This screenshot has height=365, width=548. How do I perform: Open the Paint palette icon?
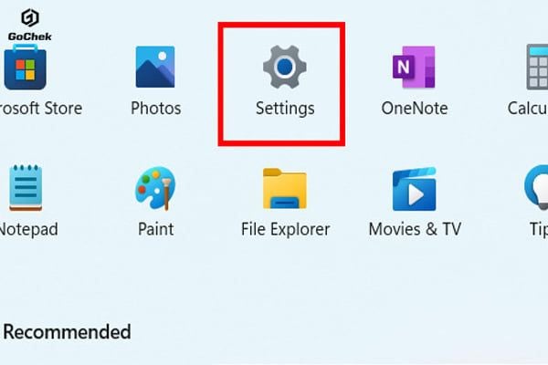(x=155, y=188)
